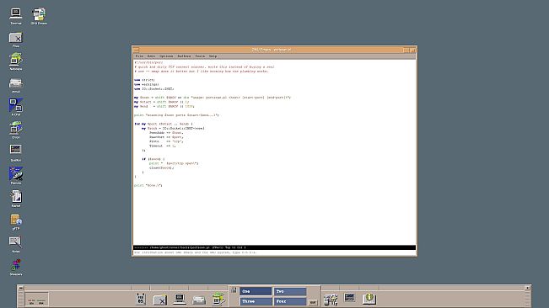Open the Emacs Edit menu
The image size is (549, 308).
click(151, 56)
